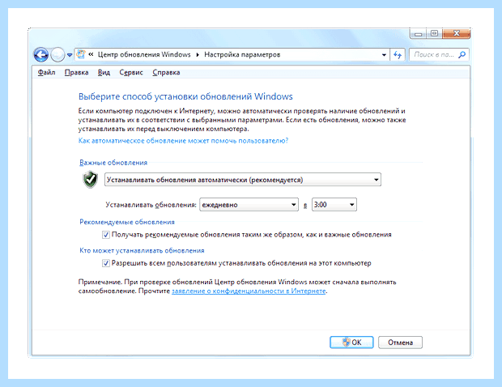The height and width of the screenshot is (387, 502).
Task: Open the address bar history dropdown arrow
Action: (x=384, y=55)
